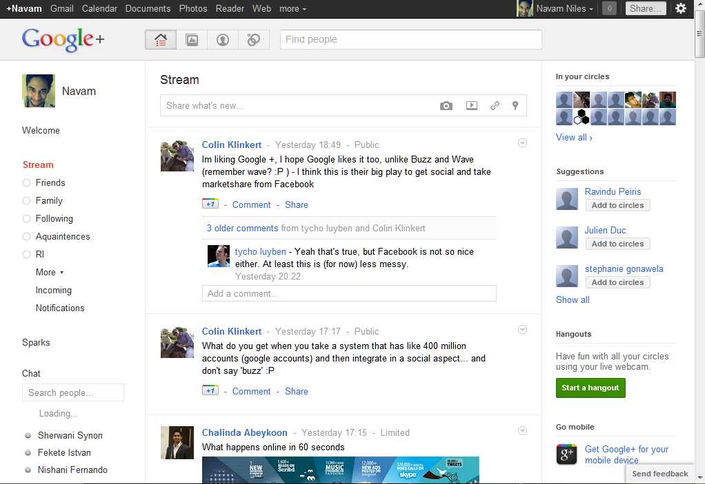The height and width of the screenshot is (484, 705).
Task: Open the Profile icon in the header
Action: point(222,40)
